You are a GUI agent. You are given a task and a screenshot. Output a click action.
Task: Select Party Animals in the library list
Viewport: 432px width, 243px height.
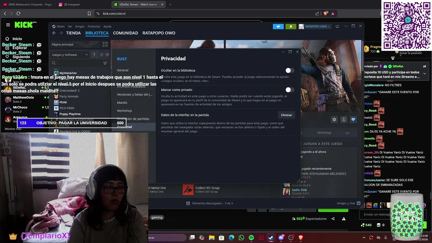click(x=69, y=96)
